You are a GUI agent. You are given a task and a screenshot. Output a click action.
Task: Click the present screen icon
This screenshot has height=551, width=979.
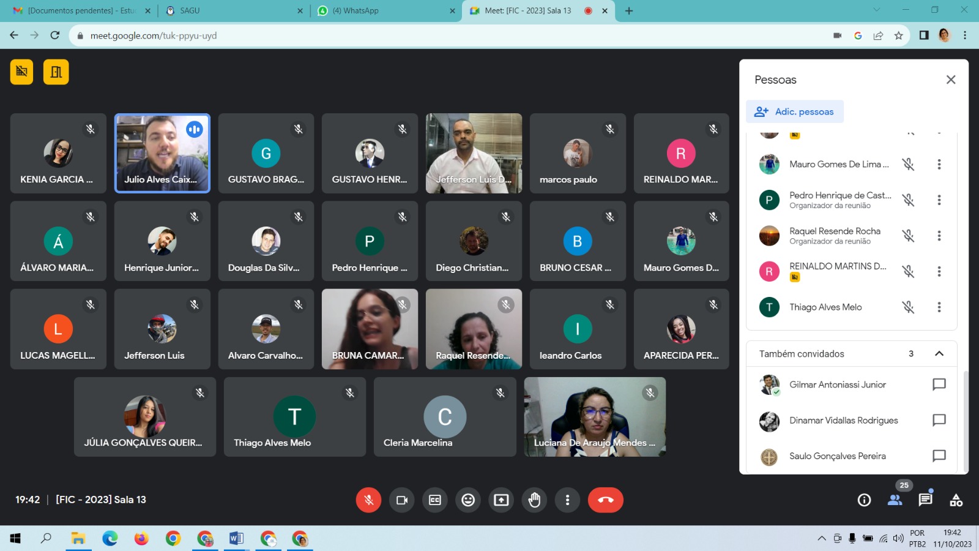[501, 500]
